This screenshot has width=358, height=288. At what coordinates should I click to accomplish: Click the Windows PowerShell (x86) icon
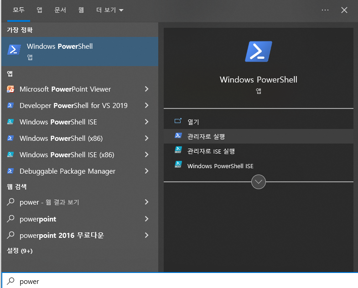tap(10, 138)
